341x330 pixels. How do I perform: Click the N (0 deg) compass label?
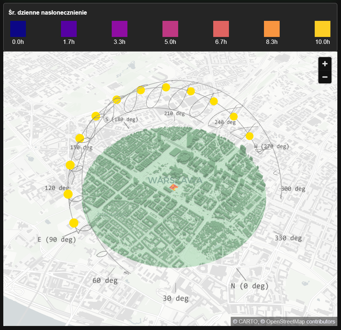click(x=250, y=286)
